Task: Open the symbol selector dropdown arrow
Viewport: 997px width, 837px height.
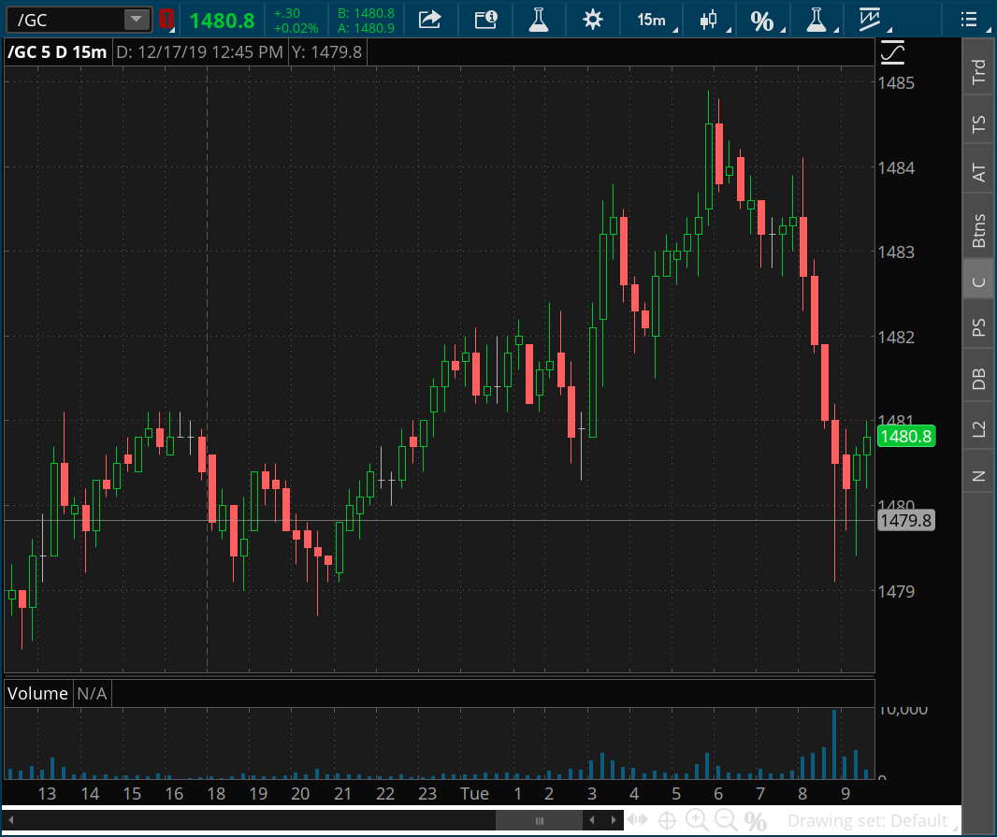Action: 137,20
